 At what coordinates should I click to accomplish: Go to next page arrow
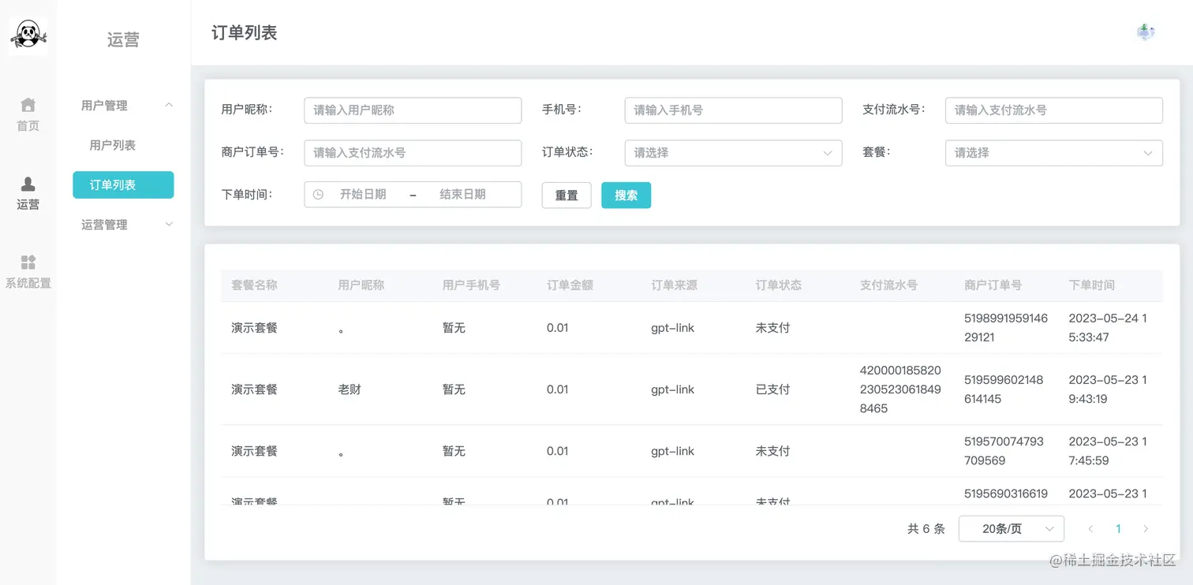pos(1146,529)
